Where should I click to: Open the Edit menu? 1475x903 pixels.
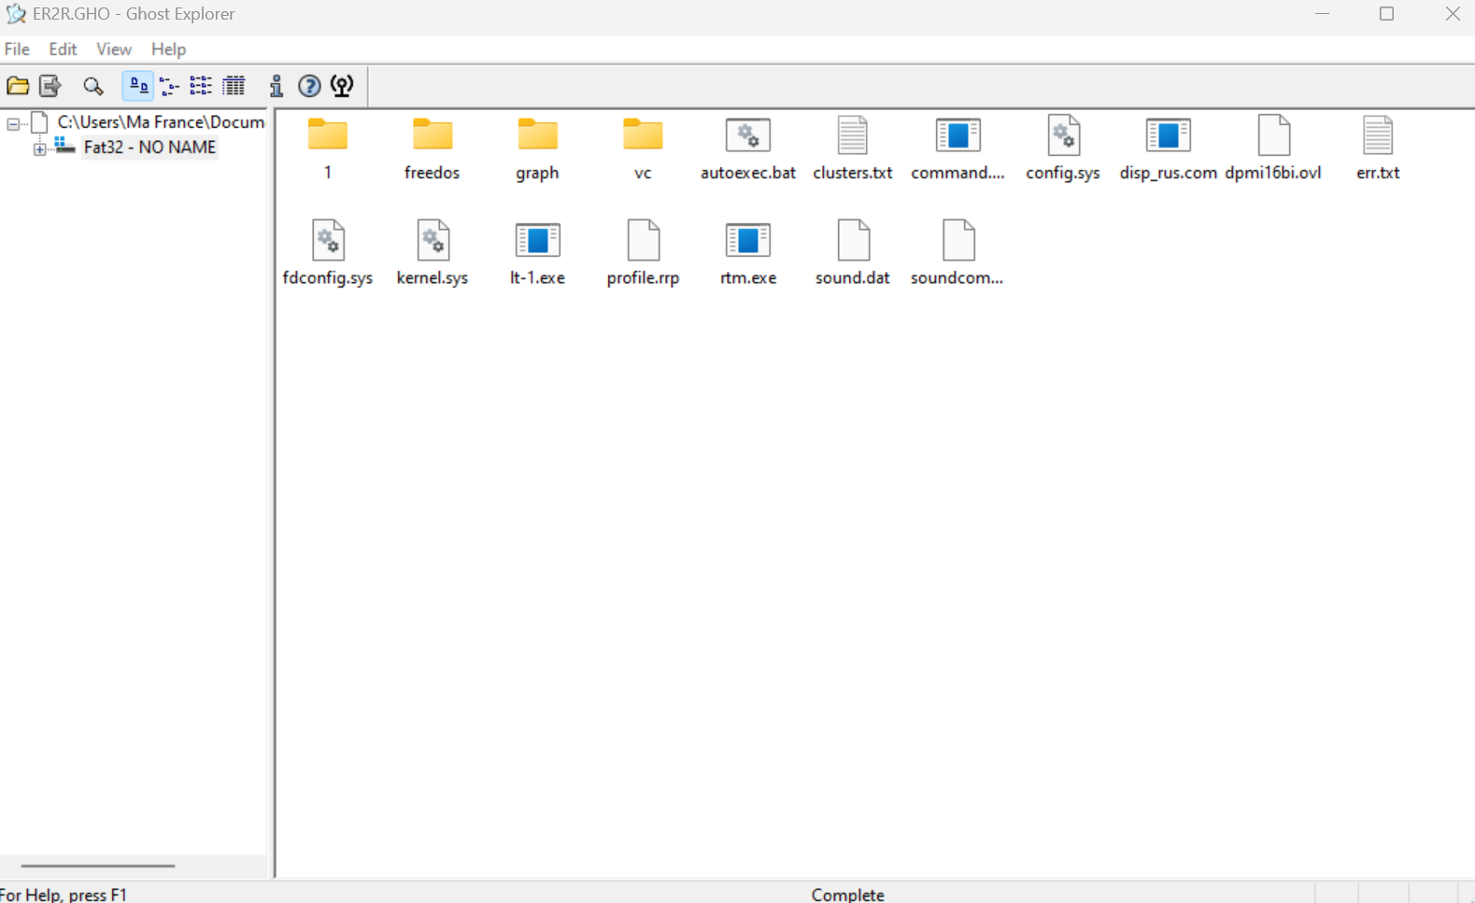63,49
